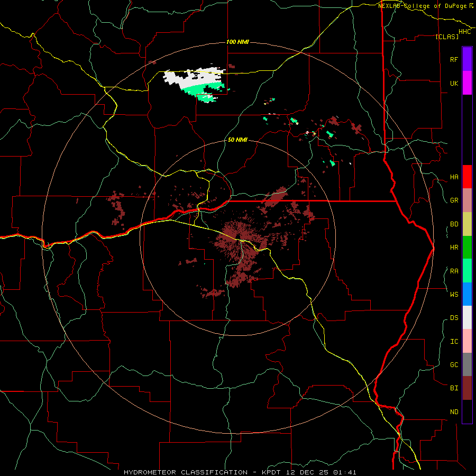Click the GC legend label
The image size is (476, 476).
pos(454,364)
